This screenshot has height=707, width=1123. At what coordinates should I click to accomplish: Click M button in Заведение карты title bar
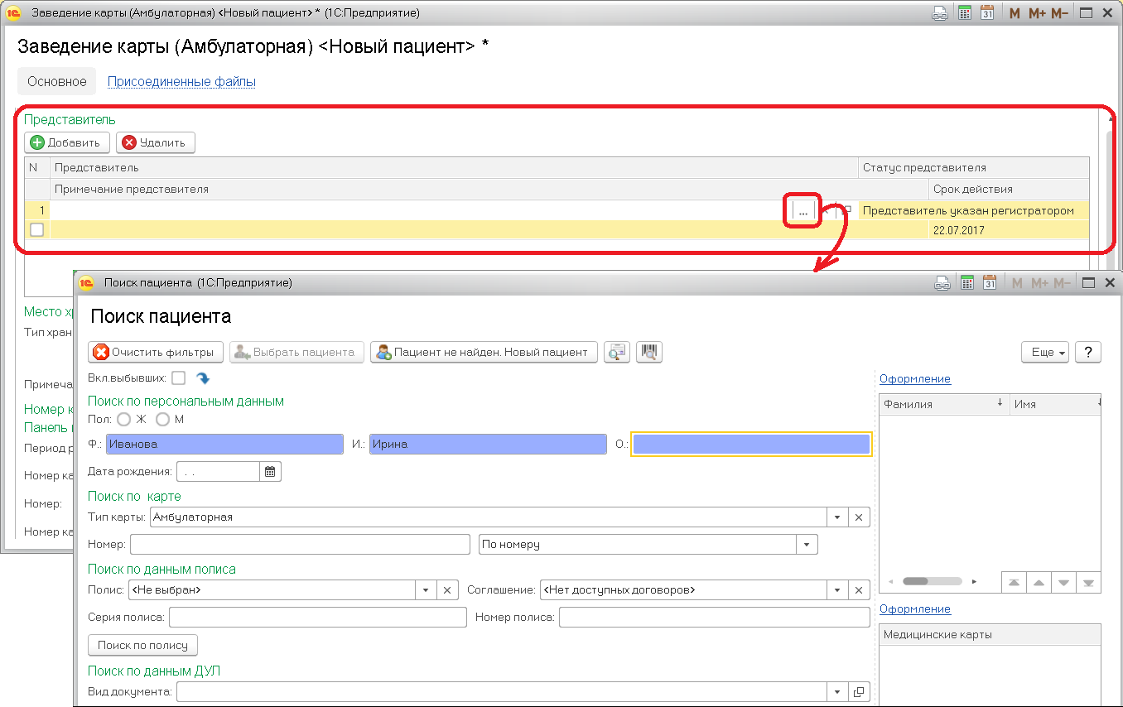click(1015, 13)
